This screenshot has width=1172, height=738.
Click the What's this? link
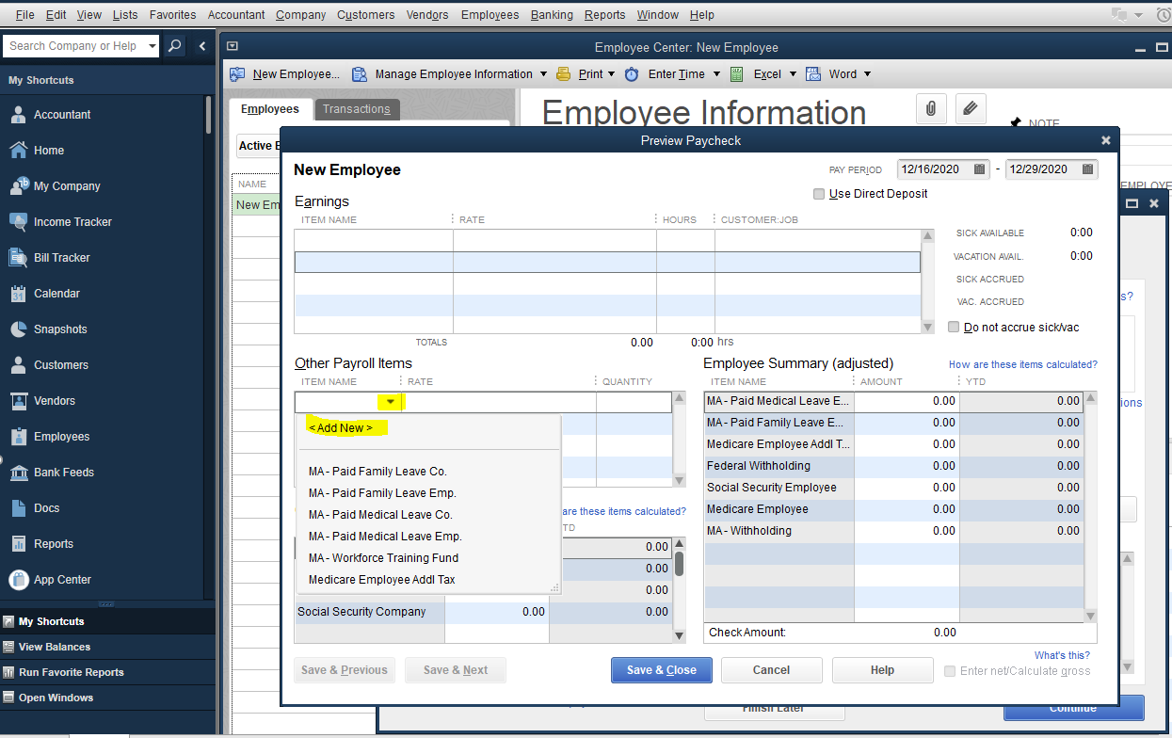click(x=1062, y=655)
